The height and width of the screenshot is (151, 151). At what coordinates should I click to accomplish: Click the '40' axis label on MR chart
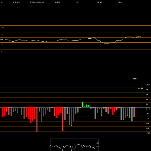coord(147,99)
